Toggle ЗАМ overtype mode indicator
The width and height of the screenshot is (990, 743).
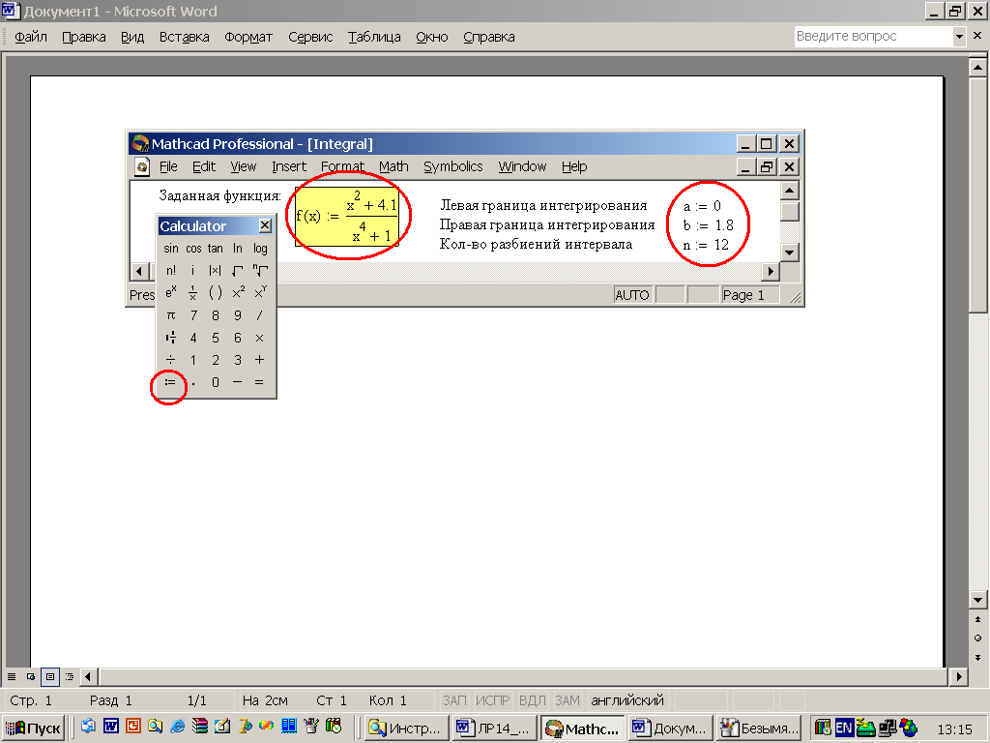tap(567, 700)
